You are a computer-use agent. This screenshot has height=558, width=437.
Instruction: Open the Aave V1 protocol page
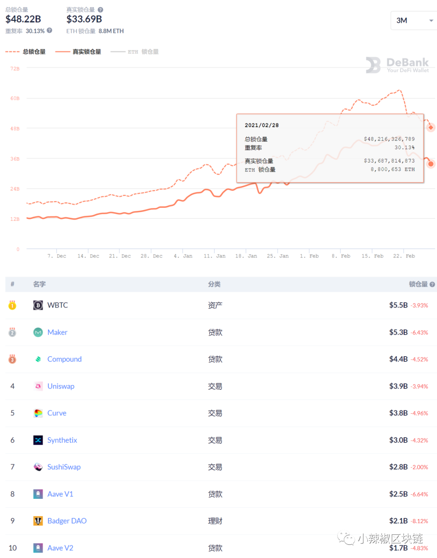coord(60,494)
